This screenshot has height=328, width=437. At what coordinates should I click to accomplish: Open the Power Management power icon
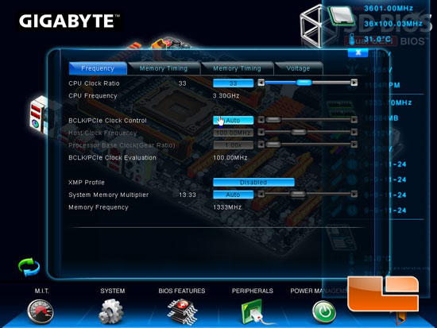pyautogui.click(x=324, y=311)
